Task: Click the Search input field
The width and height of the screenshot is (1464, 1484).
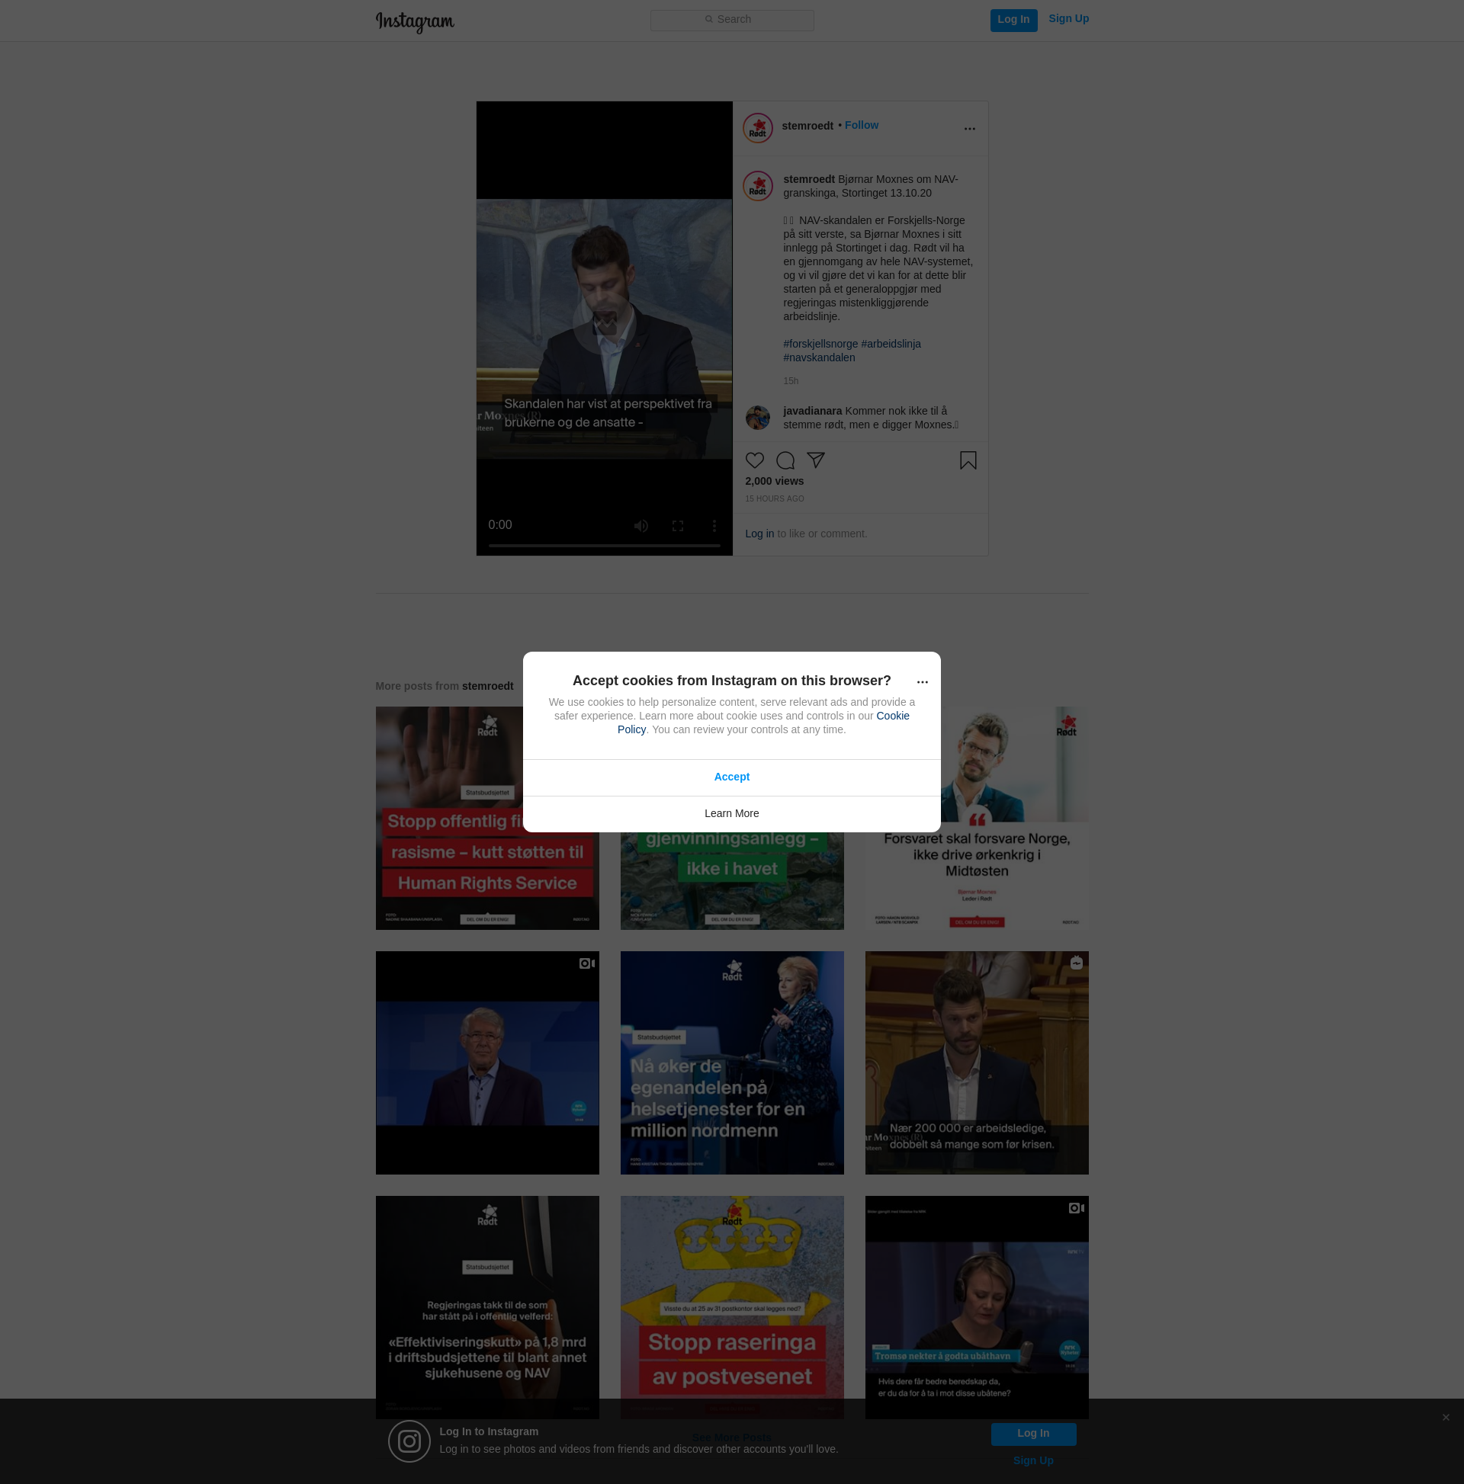Action: (x=731, y=20)
